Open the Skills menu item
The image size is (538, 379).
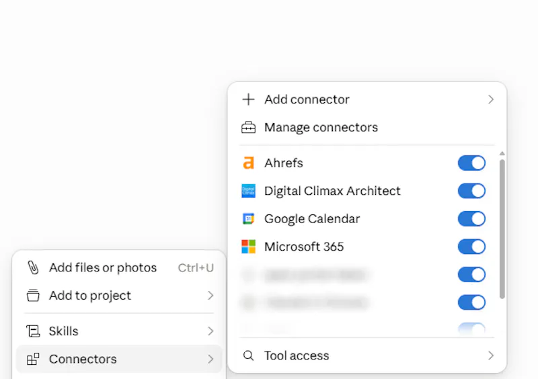click(120, 331)
